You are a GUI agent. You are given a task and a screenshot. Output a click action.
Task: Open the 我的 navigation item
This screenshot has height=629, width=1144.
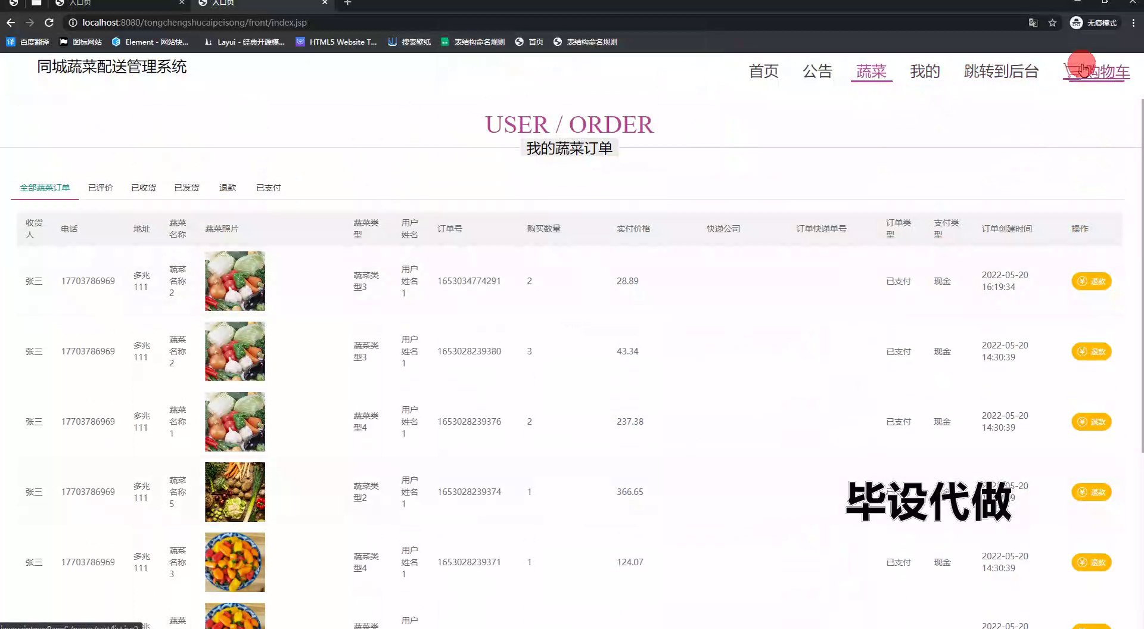coord(925,71)
